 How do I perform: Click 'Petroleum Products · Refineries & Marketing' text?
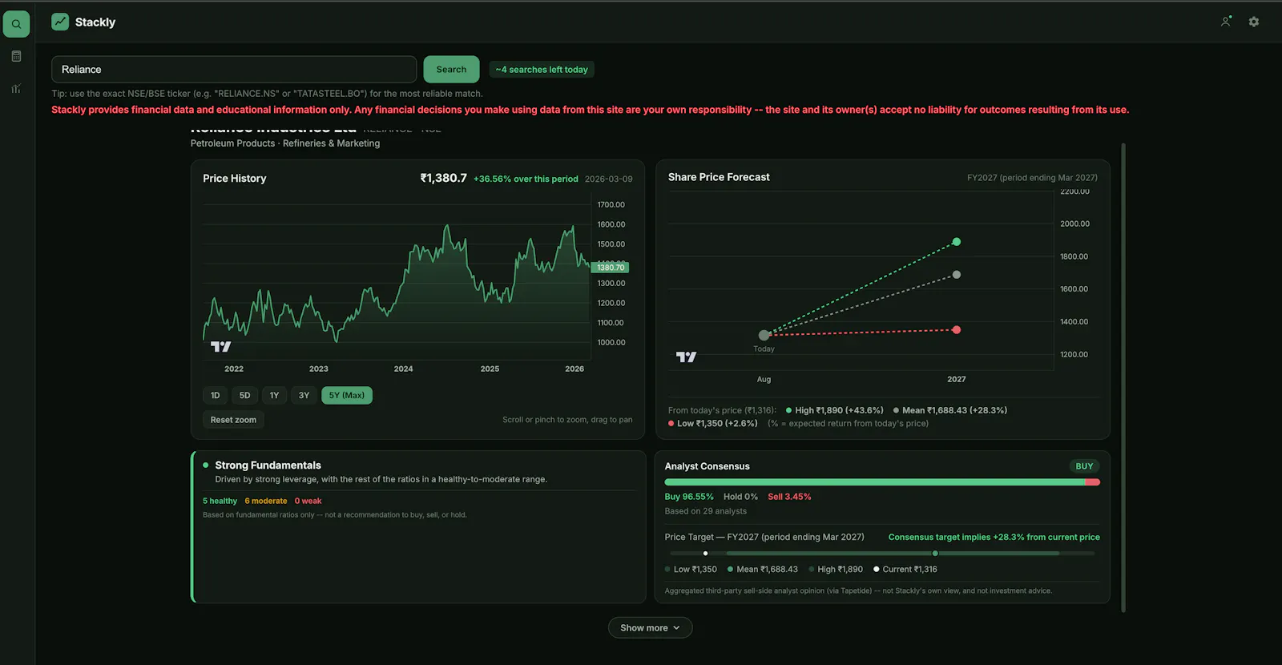coord(285,143)
